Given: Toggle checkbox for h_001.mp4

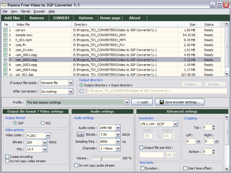Looking at the screenshot, I should pos(6,40).
